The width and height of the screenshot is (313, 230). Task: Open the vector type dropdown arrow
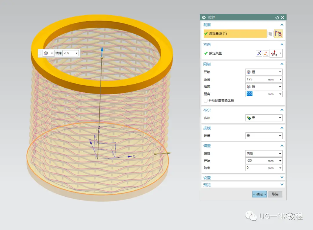[x=281, y=53]
